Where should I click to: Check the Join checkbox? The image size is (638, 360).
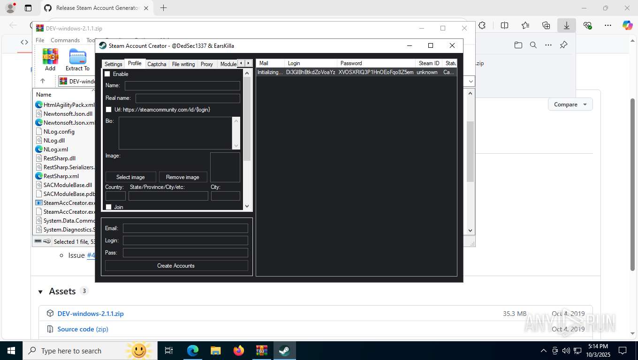tap(109, 207)
